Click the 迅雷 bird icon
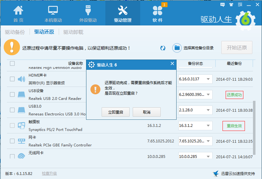The height and width of the screenshot is (179, 262). tap(216, 173)
